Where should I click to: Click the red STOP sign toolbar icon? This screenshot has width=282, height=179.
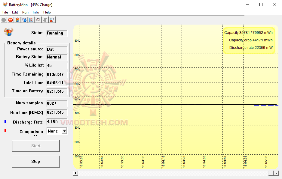click(11, 20)
